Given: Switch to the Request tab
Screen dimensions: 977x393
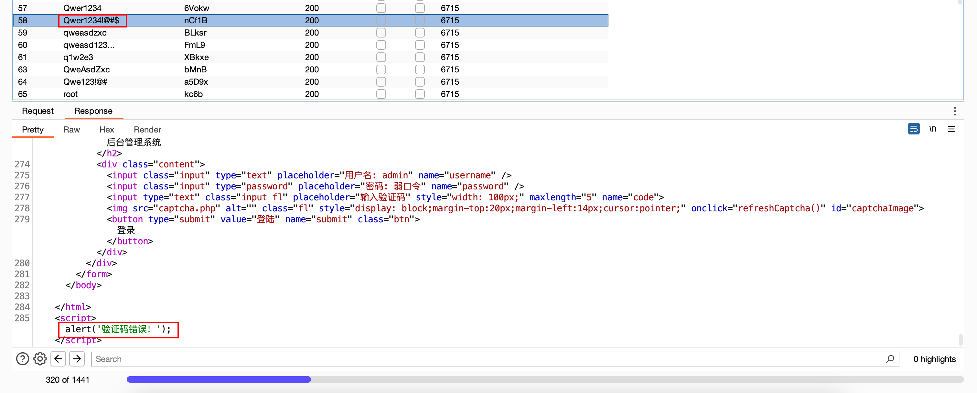Looking at the screenshot, I should click(38, 111).
